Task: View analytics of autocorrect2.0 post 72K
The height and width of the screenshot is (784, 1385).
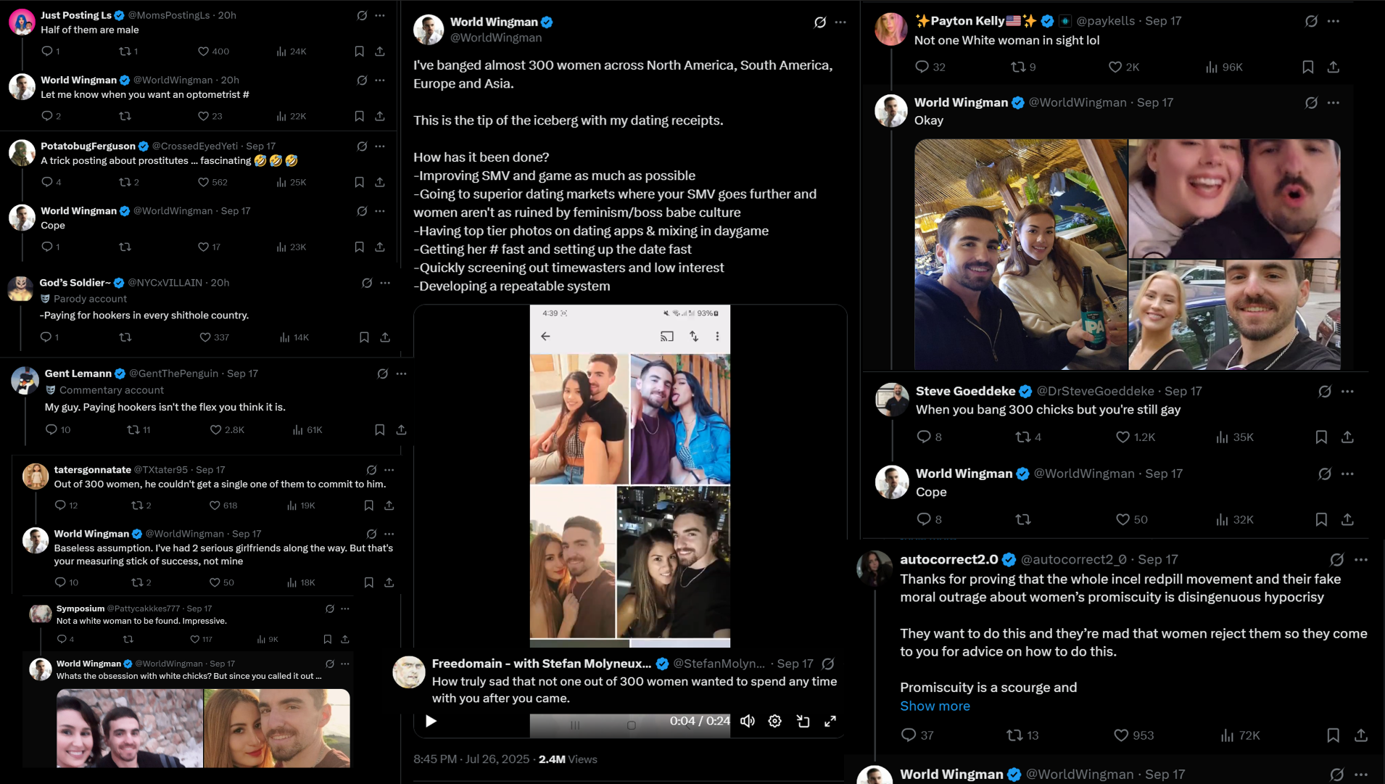Action: point(1240,735)
